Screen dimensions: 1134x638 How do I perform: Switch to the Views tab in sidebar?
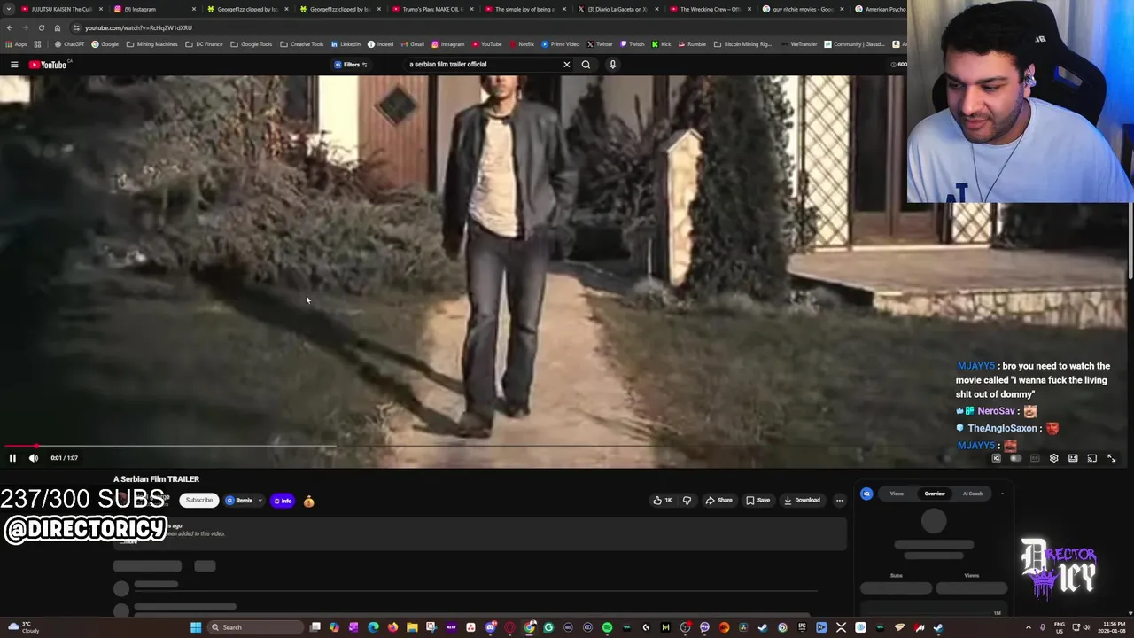point(897,494)
